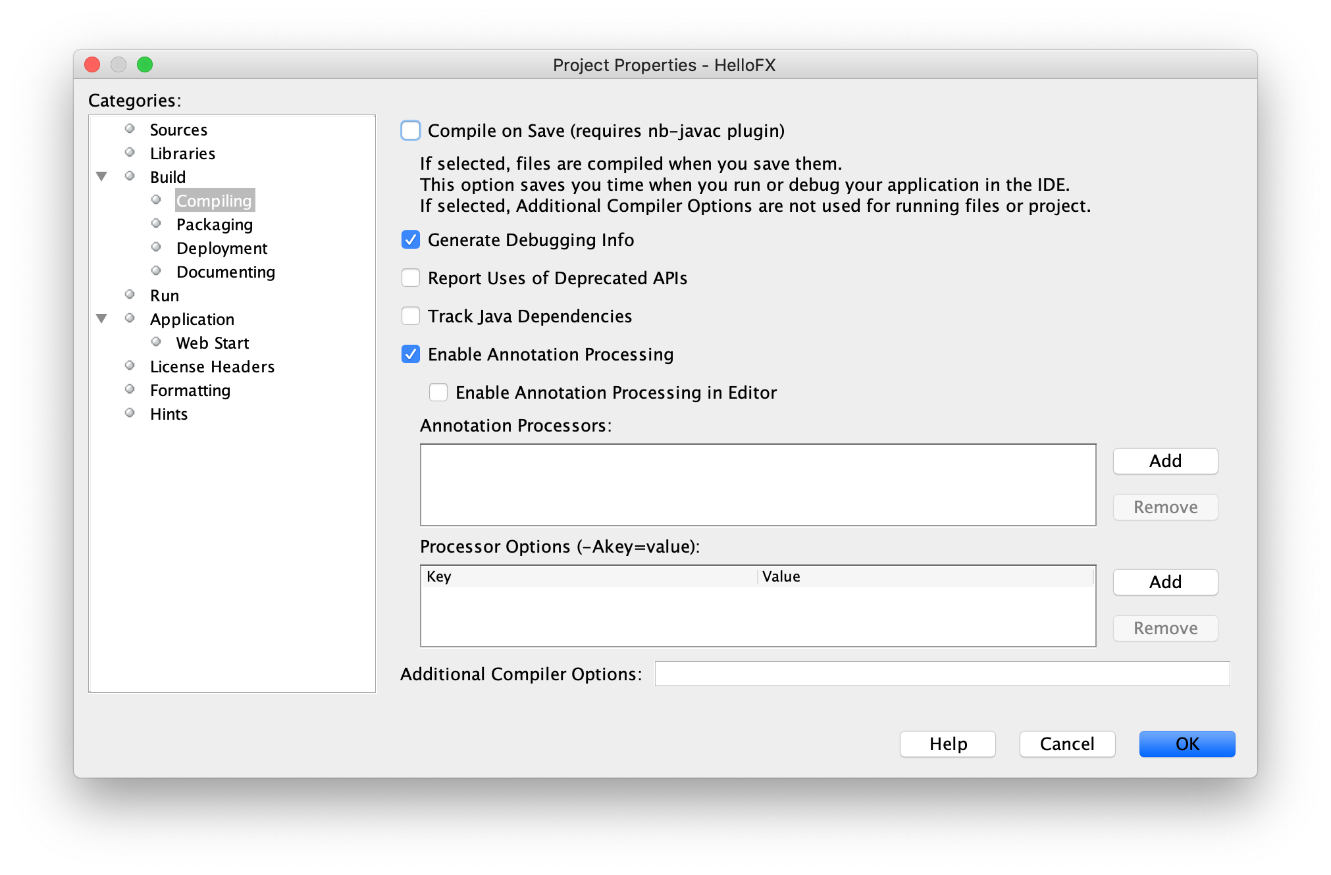Cancel the Project Properties dialog

pos(1067,743)
